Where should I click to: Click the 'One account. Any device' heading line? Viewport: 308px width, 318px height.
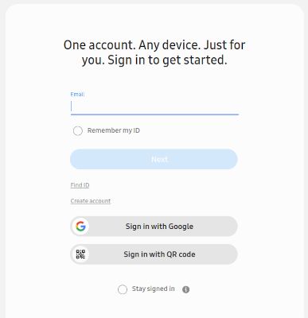(x=154, y=45)
